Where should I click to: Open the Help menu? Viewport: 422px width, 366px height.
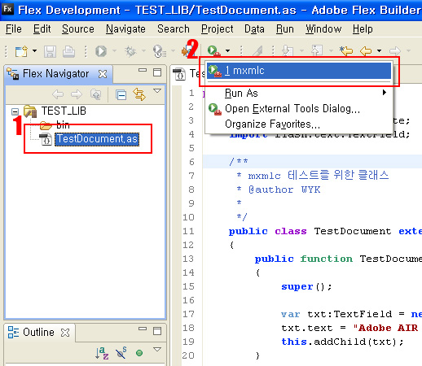[363, 28]
